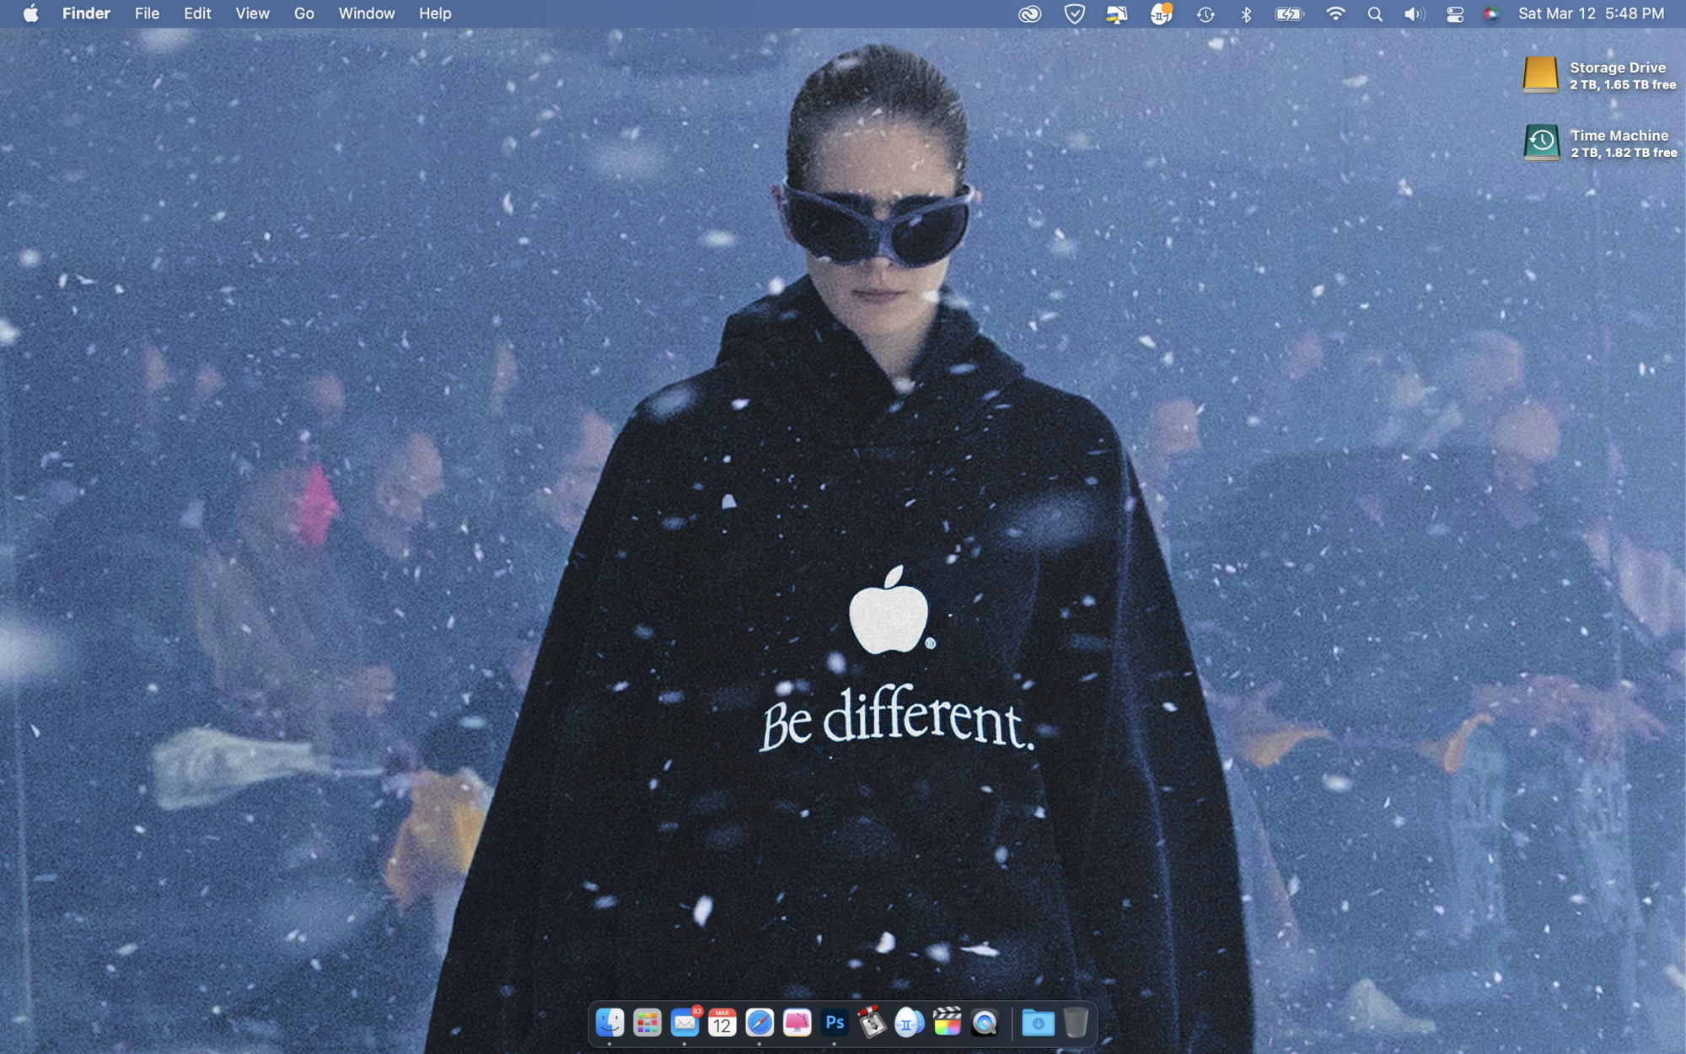Open the Downloads folder stack

coord(1038,1023)
